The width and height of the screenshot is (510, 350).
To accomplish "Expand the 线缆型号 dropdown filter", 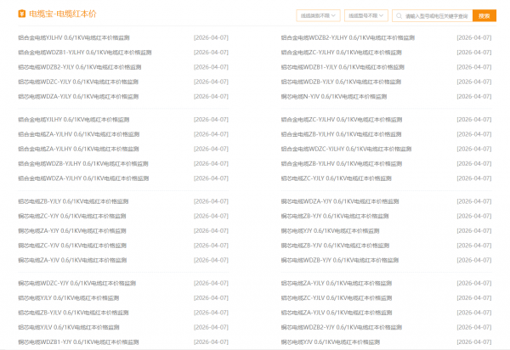I will 367,15.
